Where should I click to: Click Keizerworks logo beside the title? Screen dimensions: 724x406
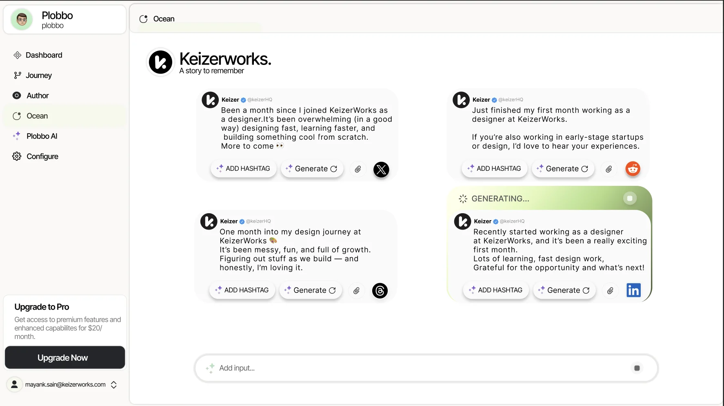pos(160,62)
